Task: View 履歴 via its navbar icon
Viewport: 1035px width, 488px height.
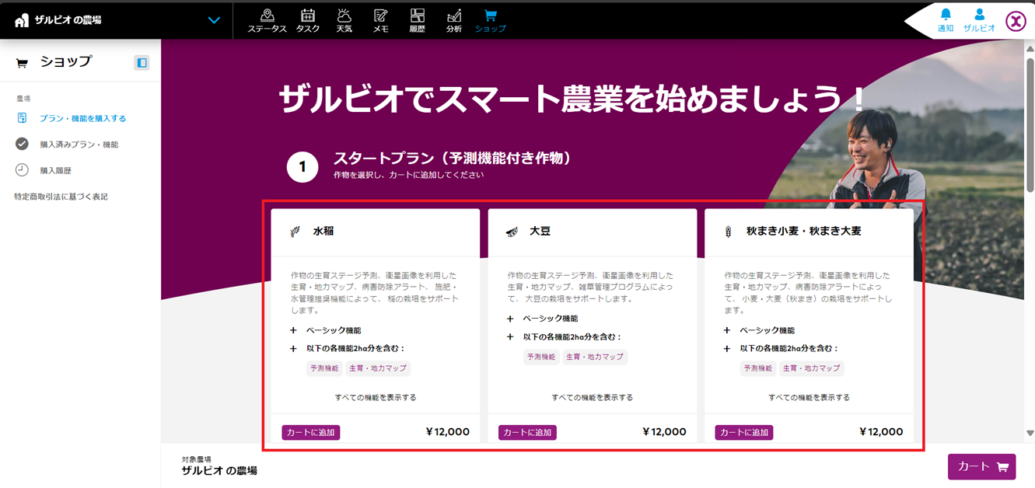Action: pos(418,20)
